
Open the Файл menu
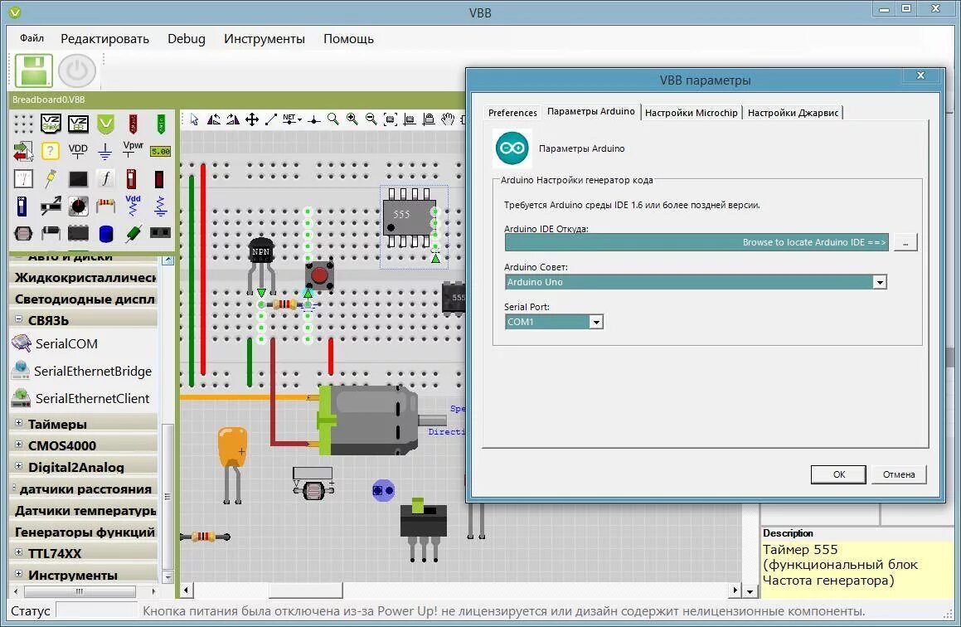[x=32, y=39]
